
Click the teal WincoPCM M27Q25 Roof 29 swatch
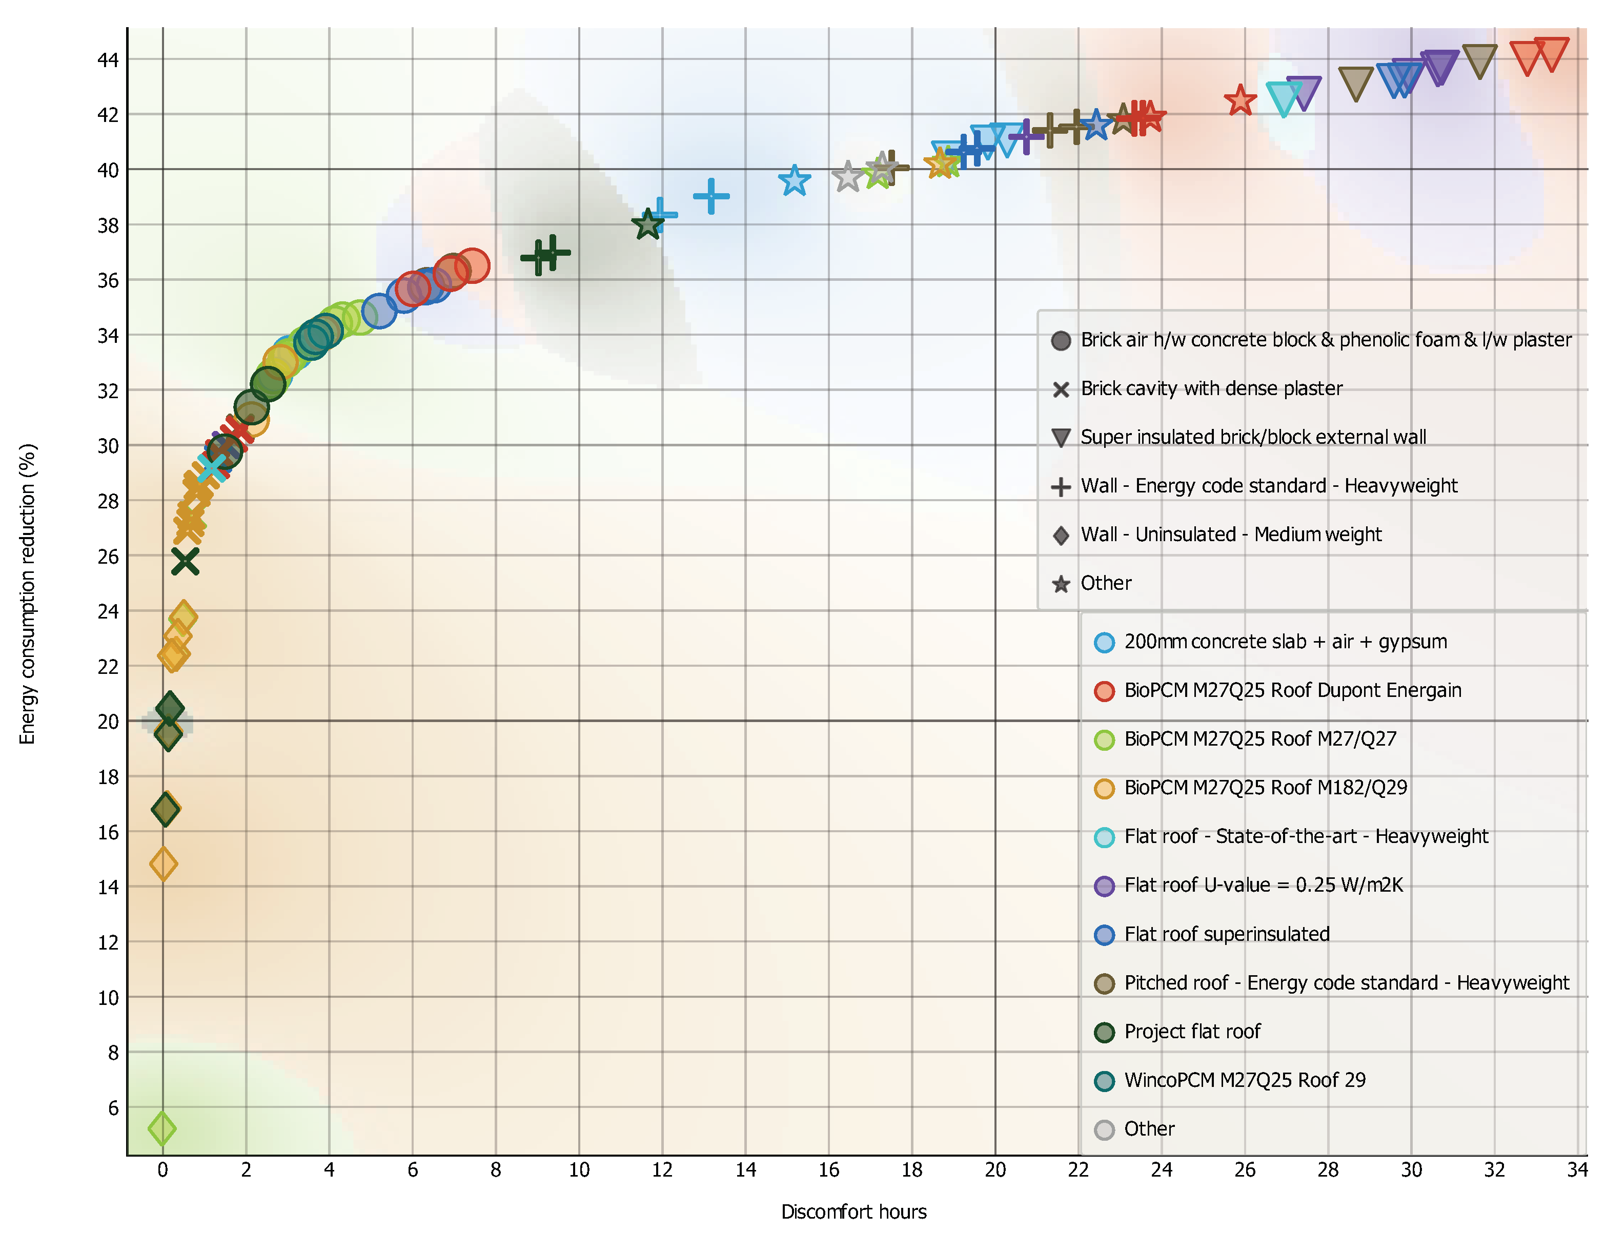(1104, 1080)
